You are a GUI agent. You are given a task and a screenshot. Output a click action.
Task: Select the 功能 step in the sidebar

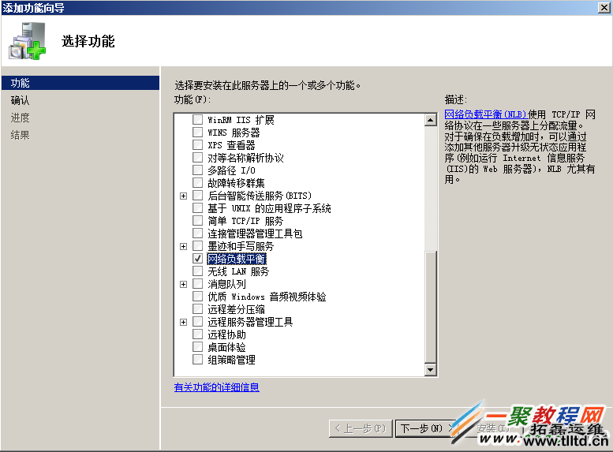(80, 83)
